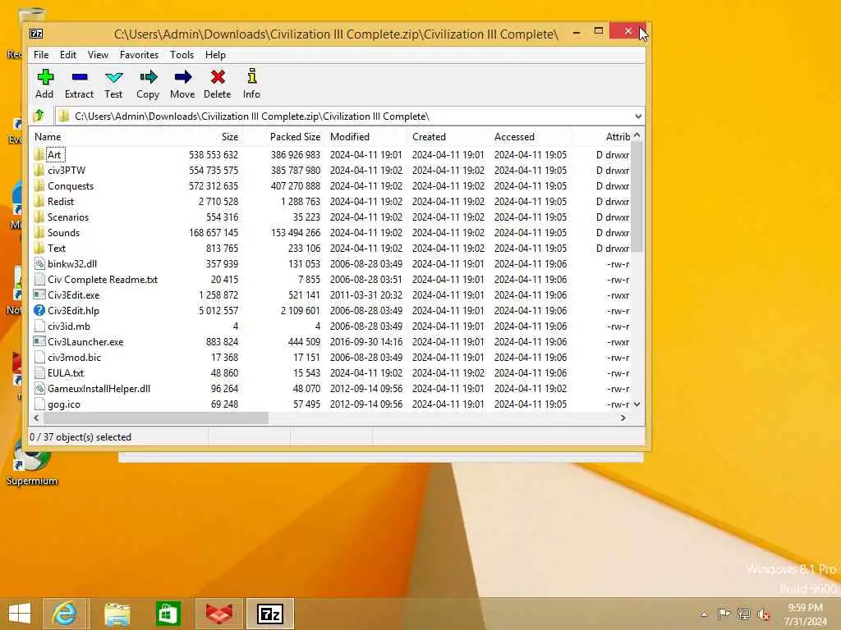This screenshot has width=841, height=630.
Task: Click the Civ3Edit.exe file icon
Action: (x=39, y=294)
